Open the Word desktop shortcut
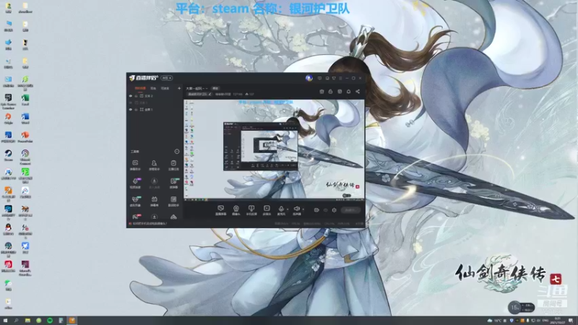 [x=25, y=118]
